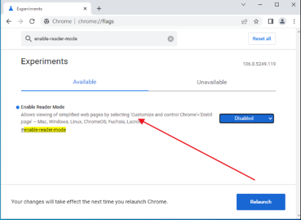This screenshot has height=220, width=301.
Task: Click the magnifier search icon
Action: 28,39
